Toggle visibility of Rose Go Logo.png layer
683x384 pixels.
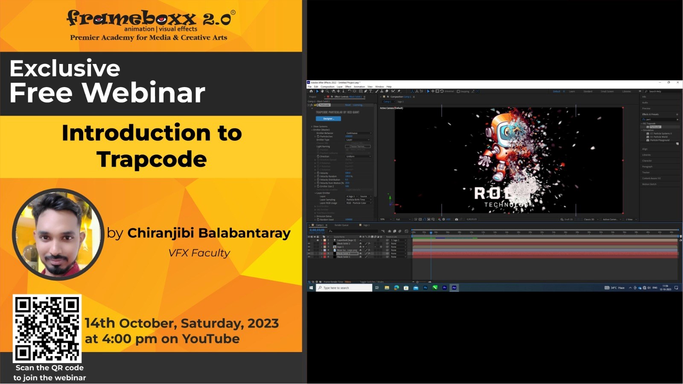309,250
